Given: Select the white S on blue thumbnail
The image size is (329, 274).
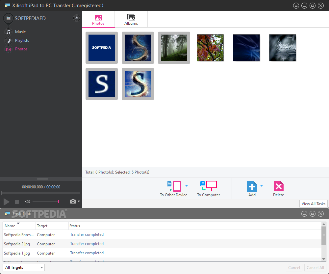Looking at the screenshot, I should point(102,84).
